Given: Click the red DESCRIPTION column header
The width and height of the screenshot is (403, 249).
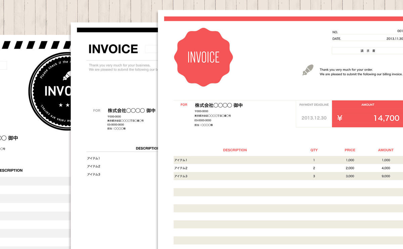Looking at the screenshot, I should point(235,150).
